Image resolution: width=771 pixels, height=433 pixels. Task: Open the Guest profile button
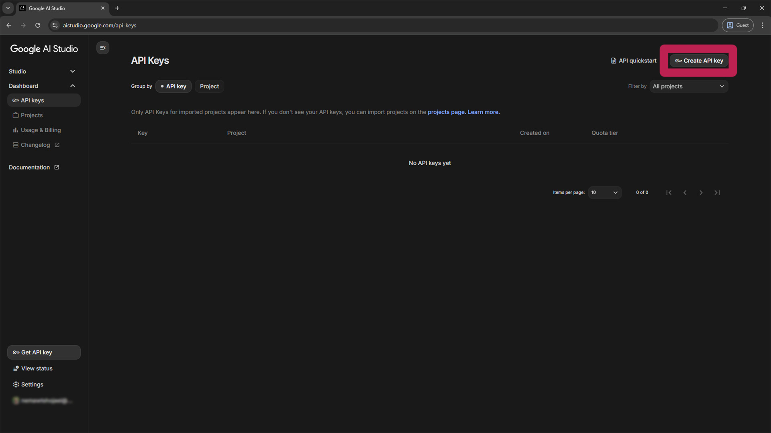738,25
